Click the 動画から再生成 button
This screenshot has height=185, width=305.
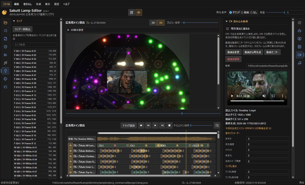point(253,52)
